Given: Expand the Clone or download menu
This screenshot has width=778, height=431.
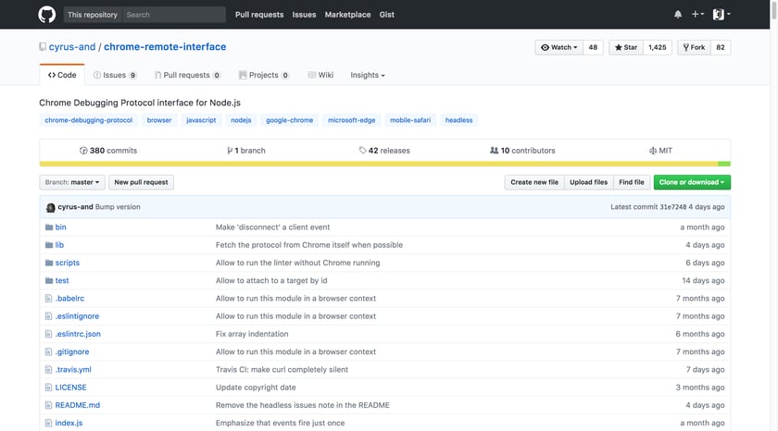Looking at the screenshot, I should point(692,182).
